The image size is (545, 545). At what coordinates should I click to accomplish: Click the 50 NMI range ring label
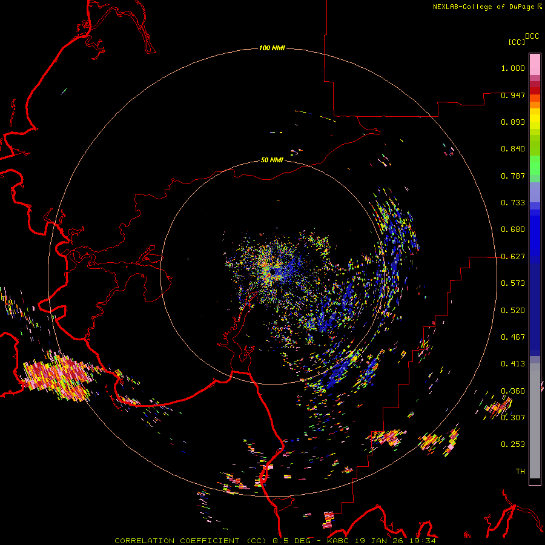point(272,160)
